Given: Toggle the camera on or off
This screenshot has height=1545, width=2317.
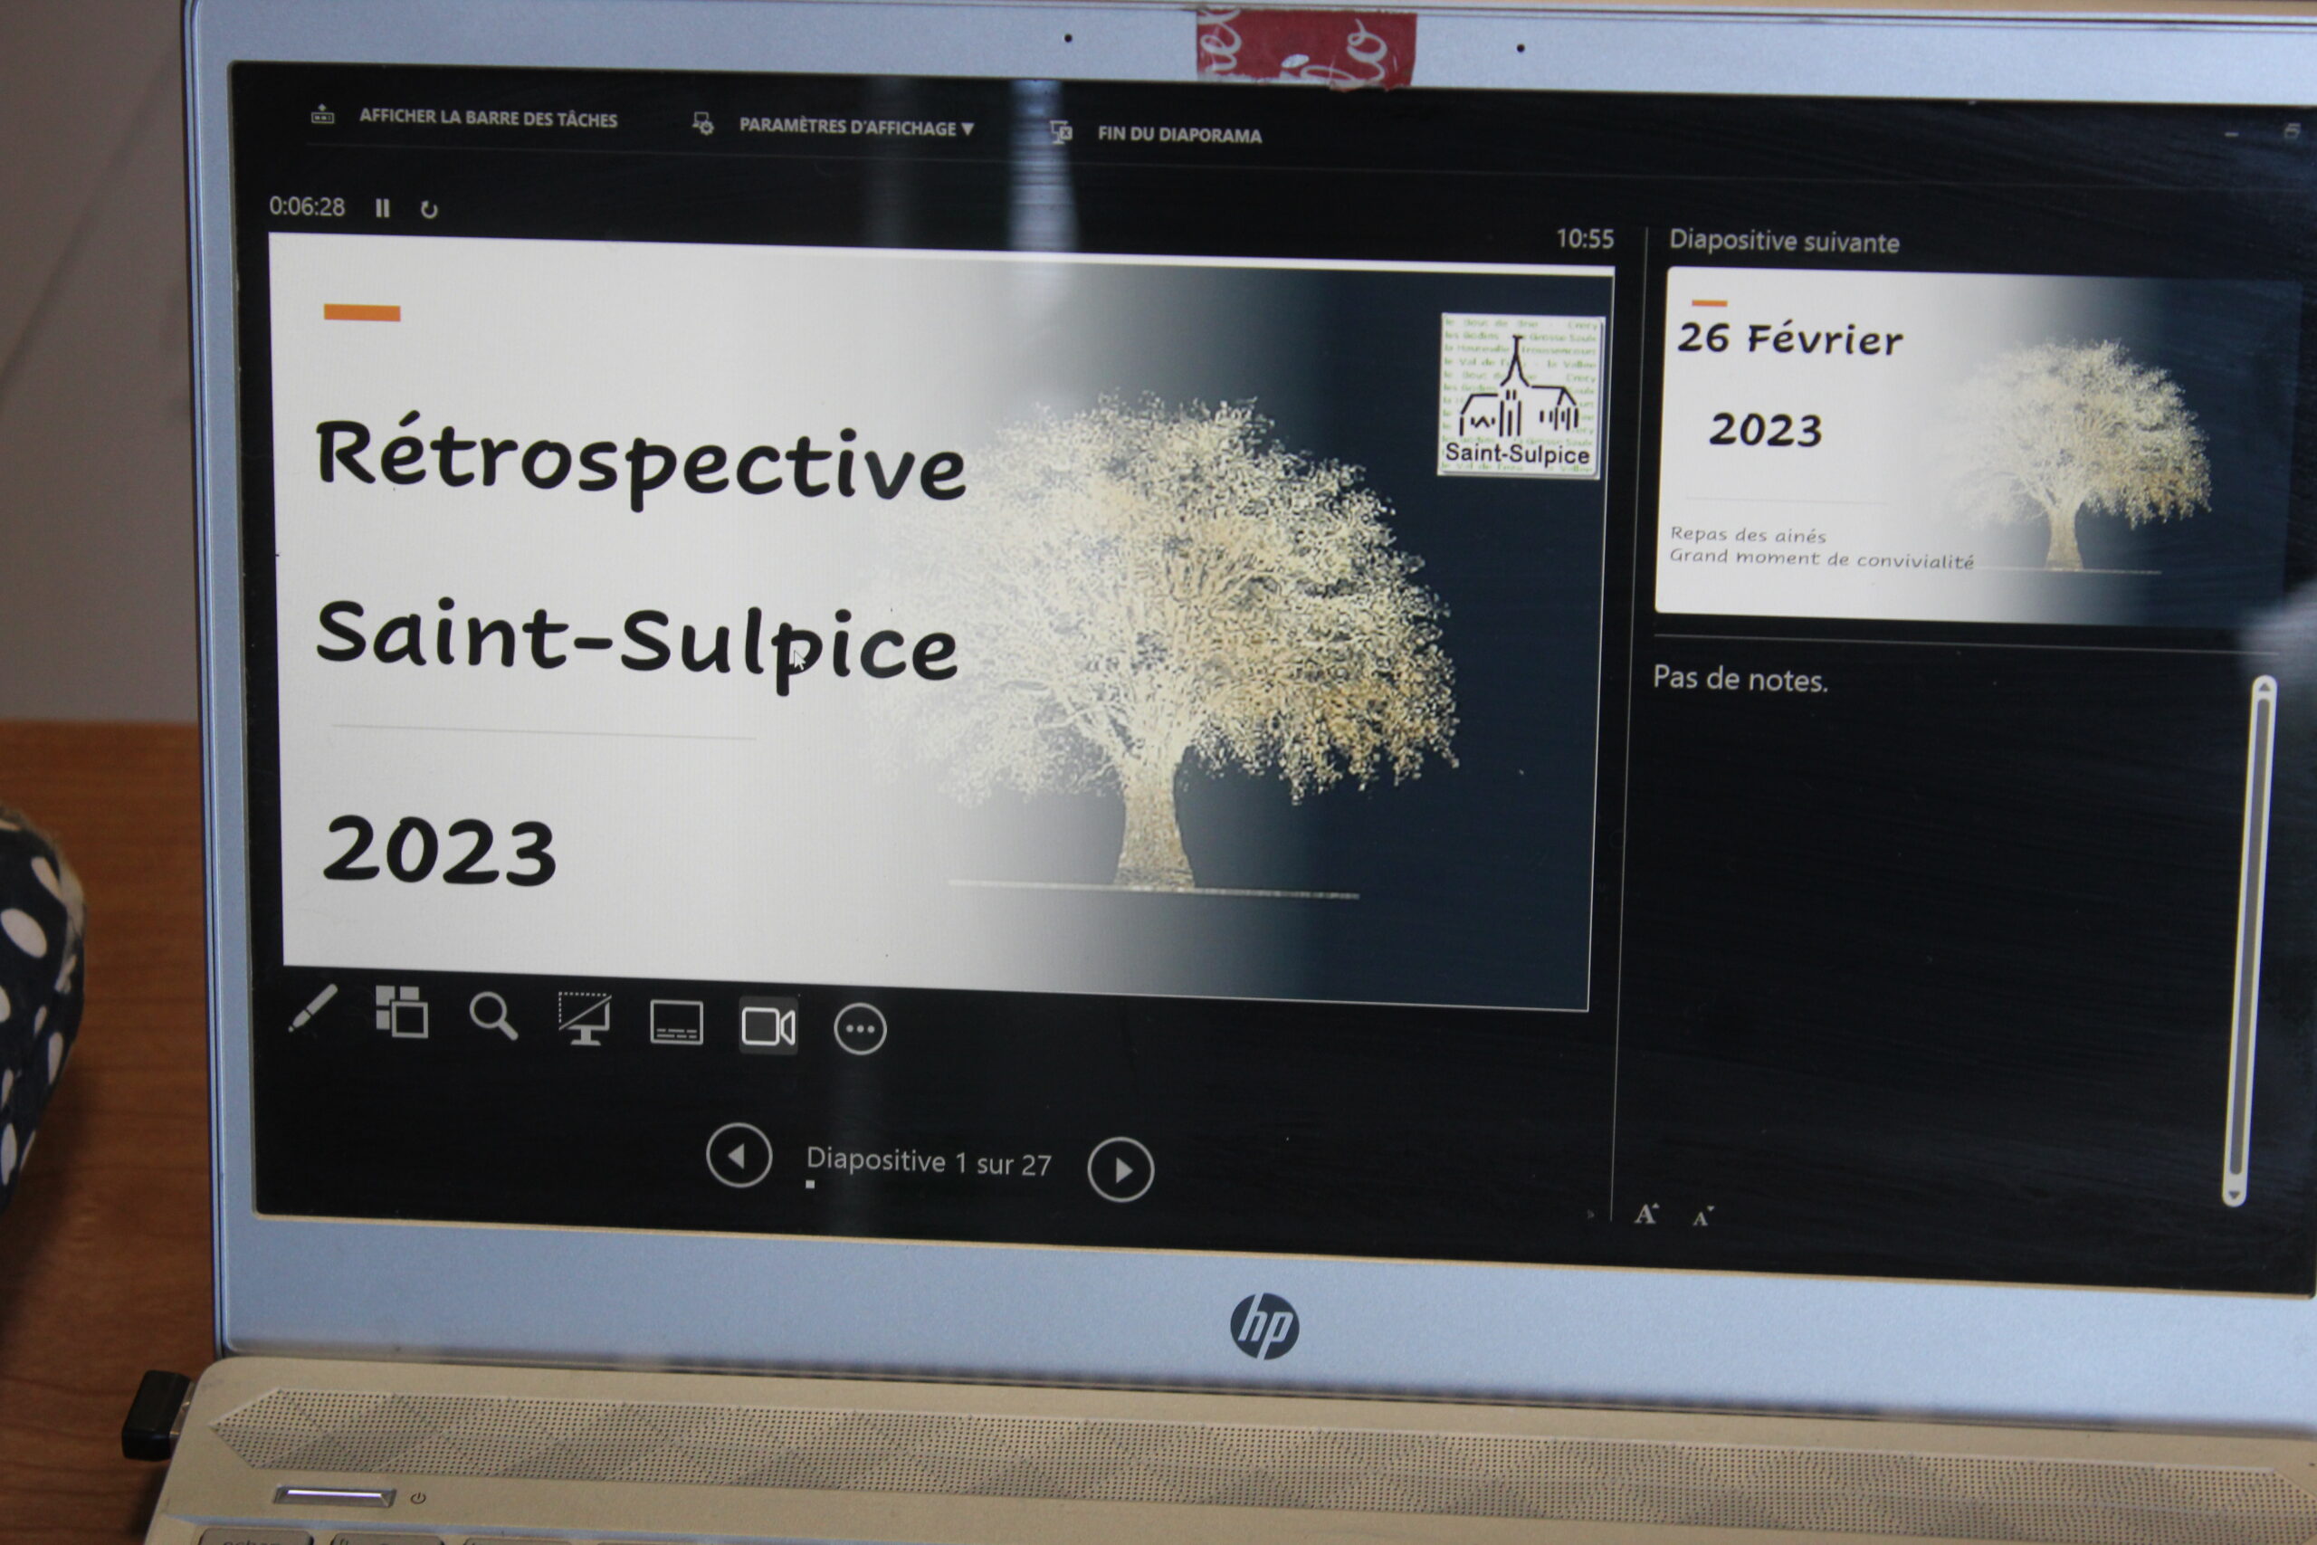Looking at the screenshot, I should (768, 1026).
